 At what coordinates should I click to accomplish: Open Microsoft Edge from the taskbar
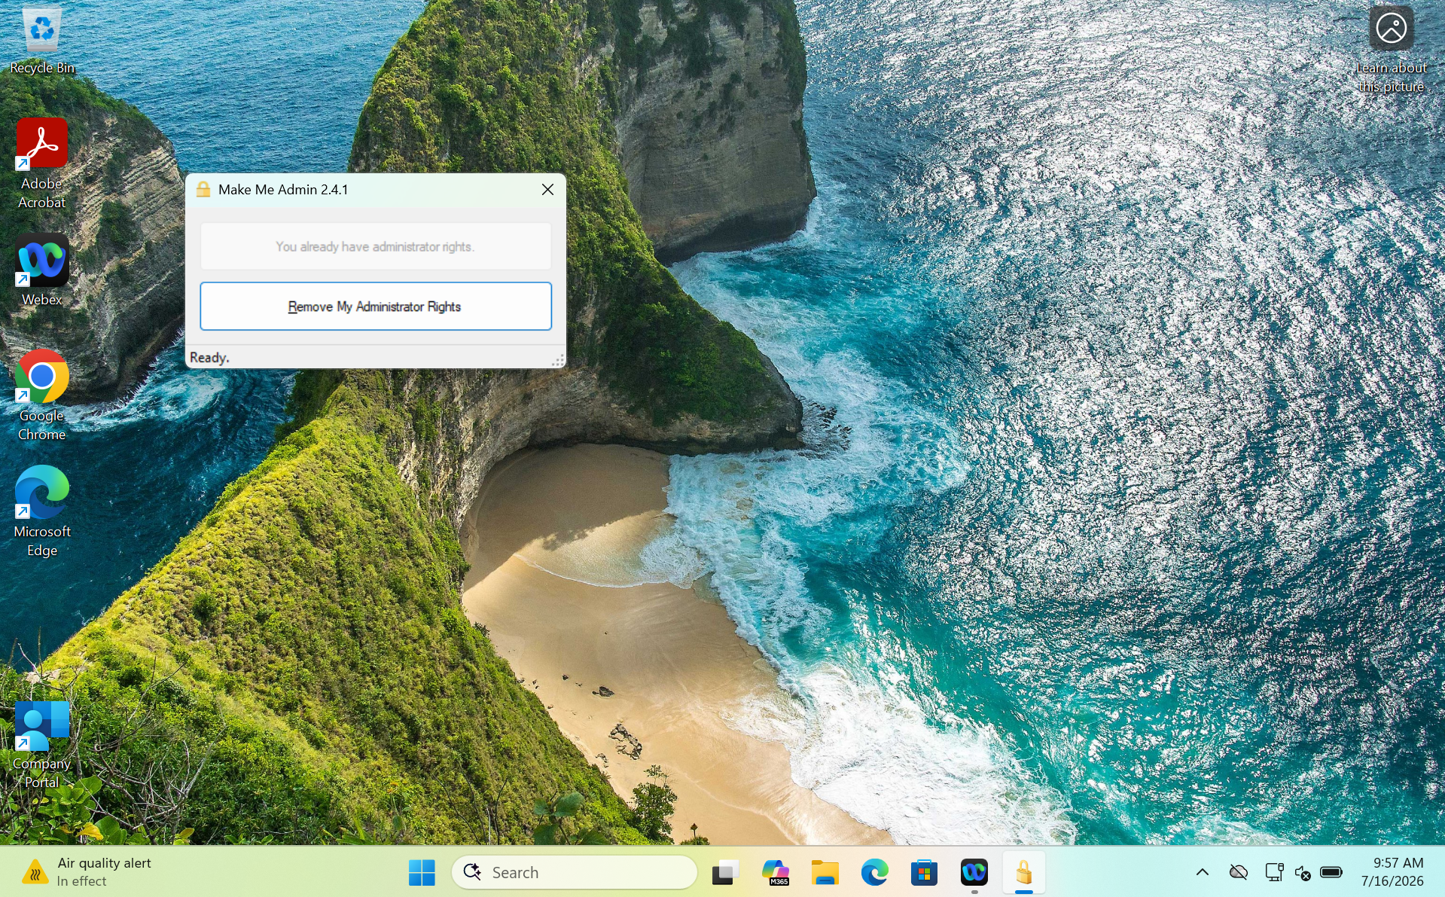[x=874, y=872]
